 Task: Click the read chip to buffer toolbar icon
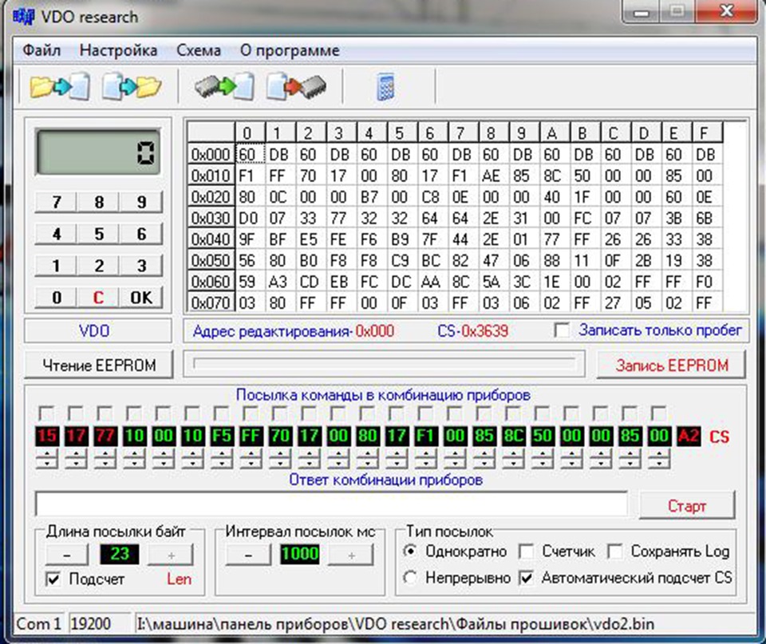[223, 86]
